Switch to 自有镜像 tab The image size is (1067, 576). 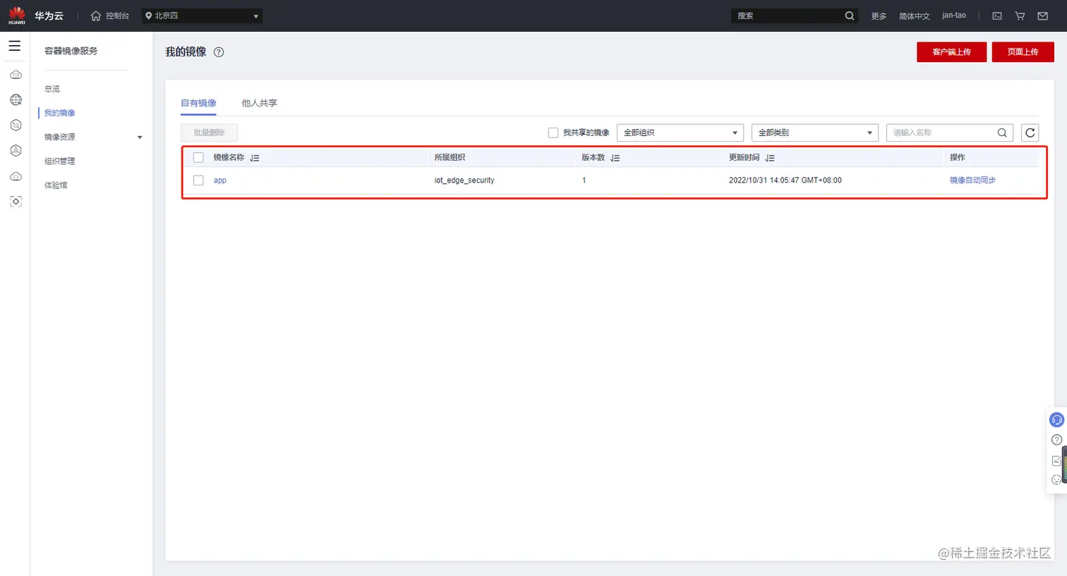pos(198,103)
